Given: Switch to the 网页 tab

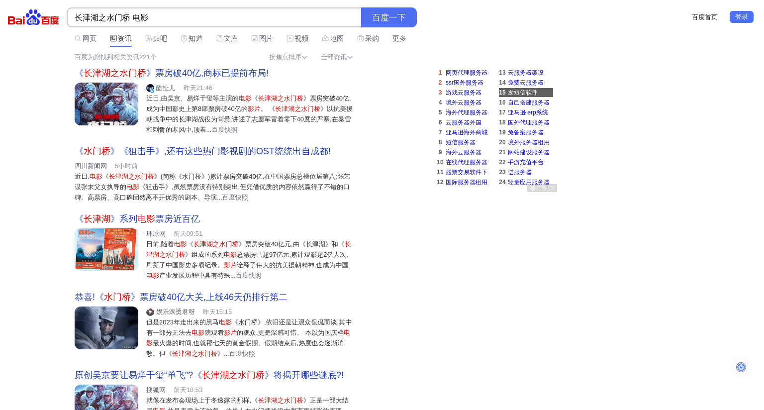Looking at the screenshot, I should click(86, 38).
